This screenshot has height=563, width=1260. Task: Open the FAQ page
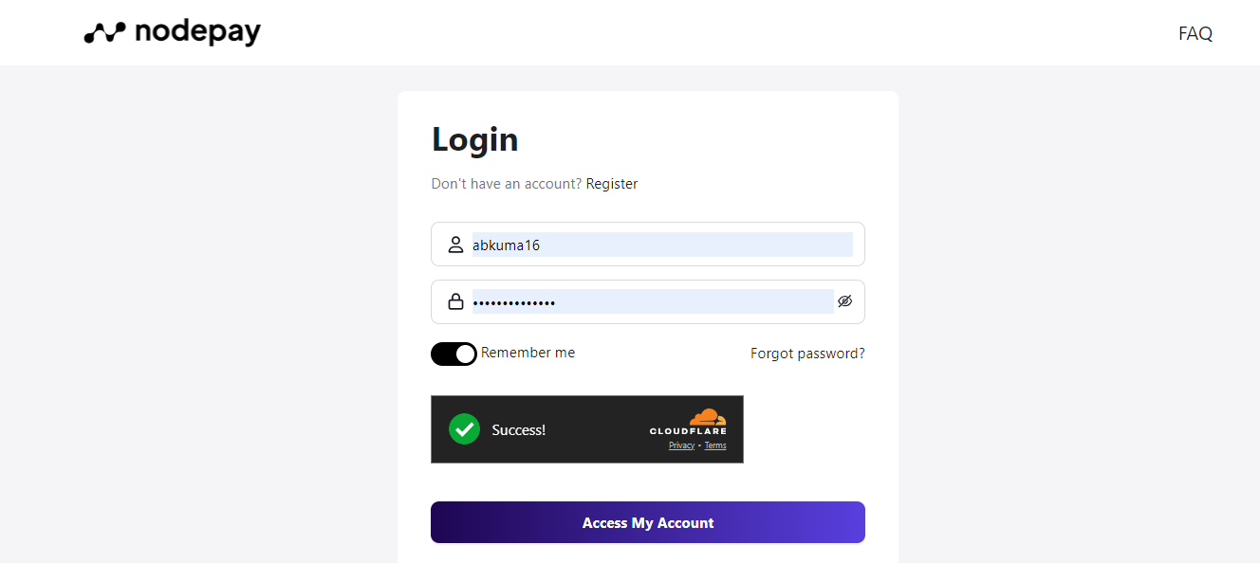click(1195, 33)
